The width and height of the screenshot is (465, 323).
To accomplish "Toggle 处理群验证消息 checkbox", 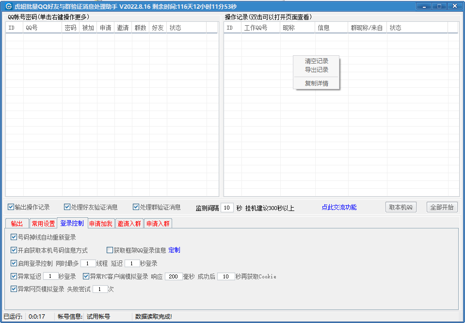I will [136, 207].
